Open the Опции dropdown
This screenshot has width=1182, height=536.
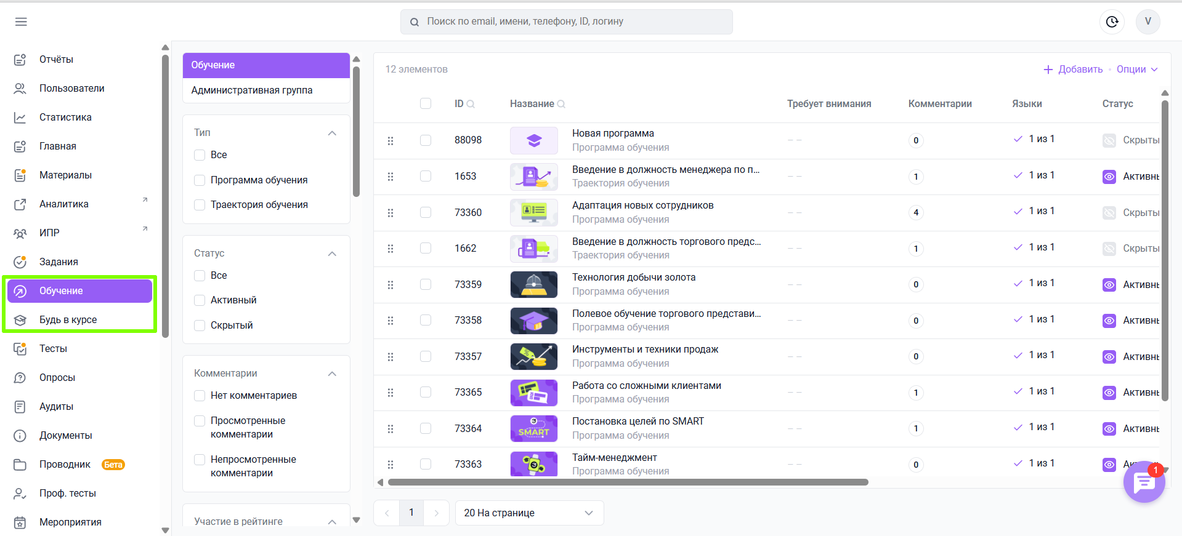click(1137, 70)
